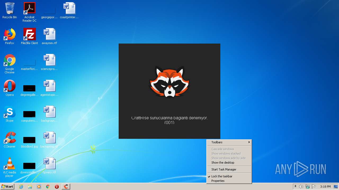Switch to CraftRise launcher taskbar button
Viewport: 339px width, 190px height.
pos(66,187)
